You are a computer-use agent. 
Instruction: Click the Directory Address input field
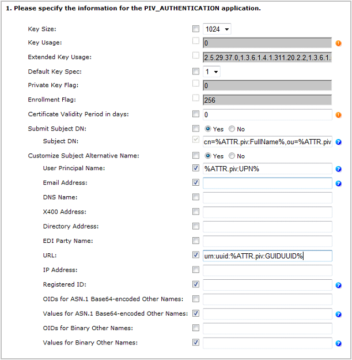pos(267,227)
